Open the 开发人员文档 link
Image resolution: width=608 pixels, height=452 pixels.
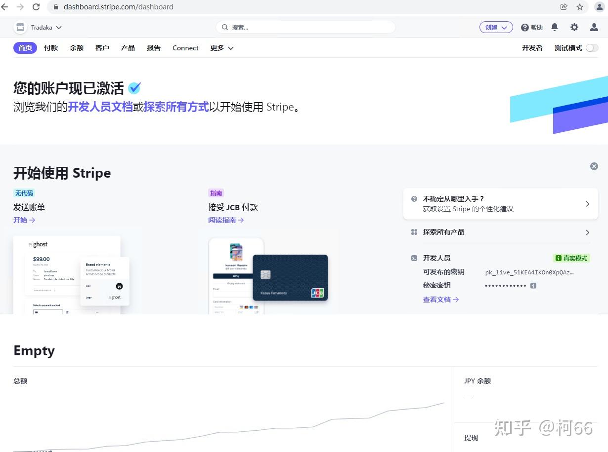coord(100,107)
